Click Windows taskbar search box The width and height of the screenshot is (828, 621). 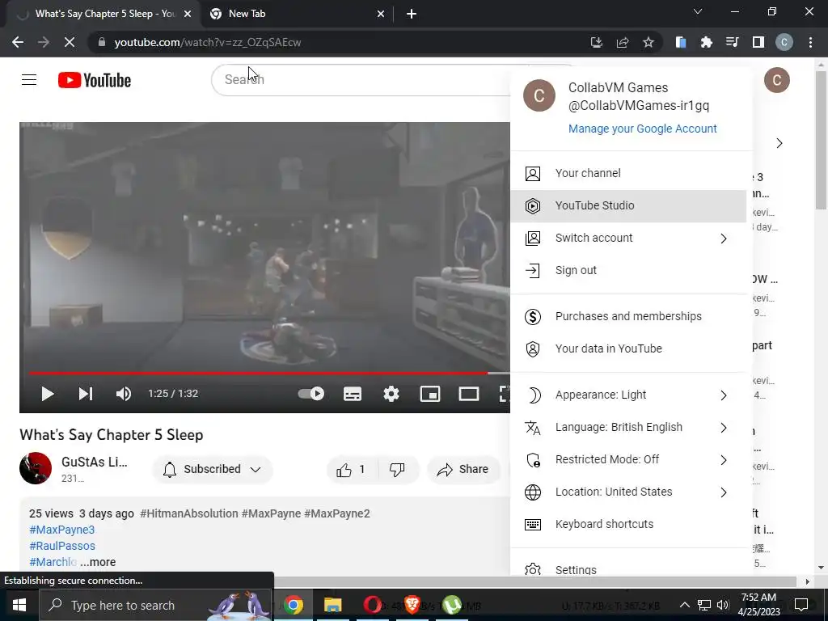[x=156, y=605]
